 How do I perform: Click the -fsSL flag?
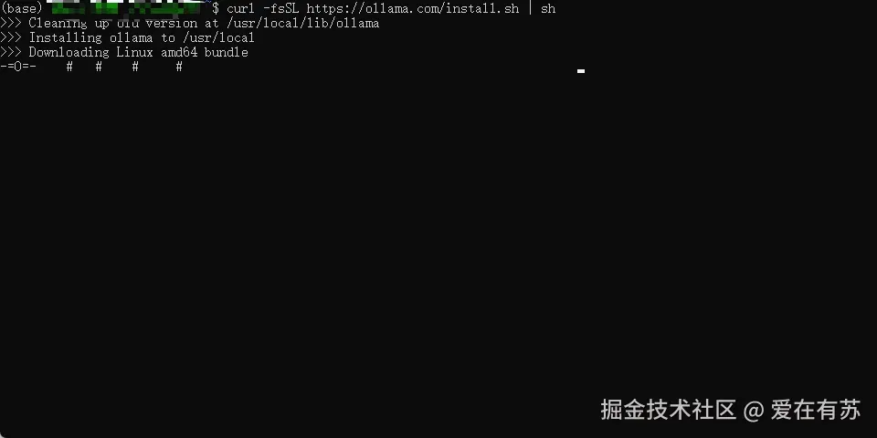pyautogui.click(x=281, y=8)
